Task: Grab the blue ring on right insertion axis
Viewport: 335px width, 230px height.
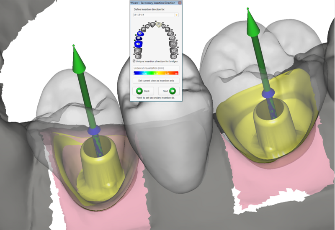Action: coord(267,94)
